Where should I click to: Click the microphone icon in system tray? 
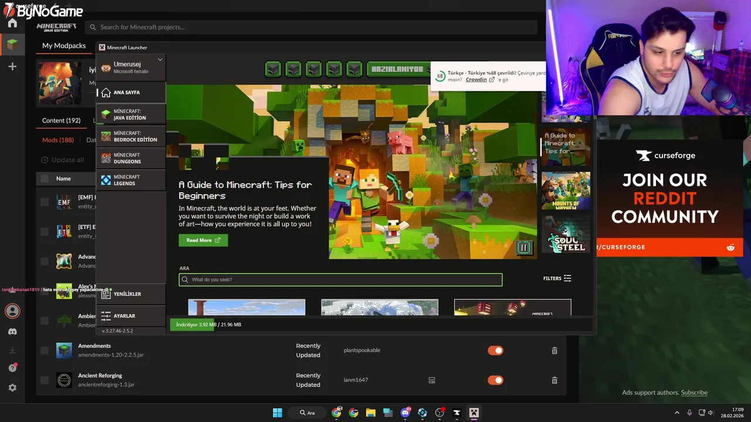689,413
